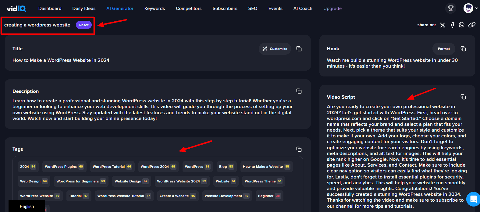480x212 pixels.
Task: Go to the Competitors tab
Action: tap(189, 9)
